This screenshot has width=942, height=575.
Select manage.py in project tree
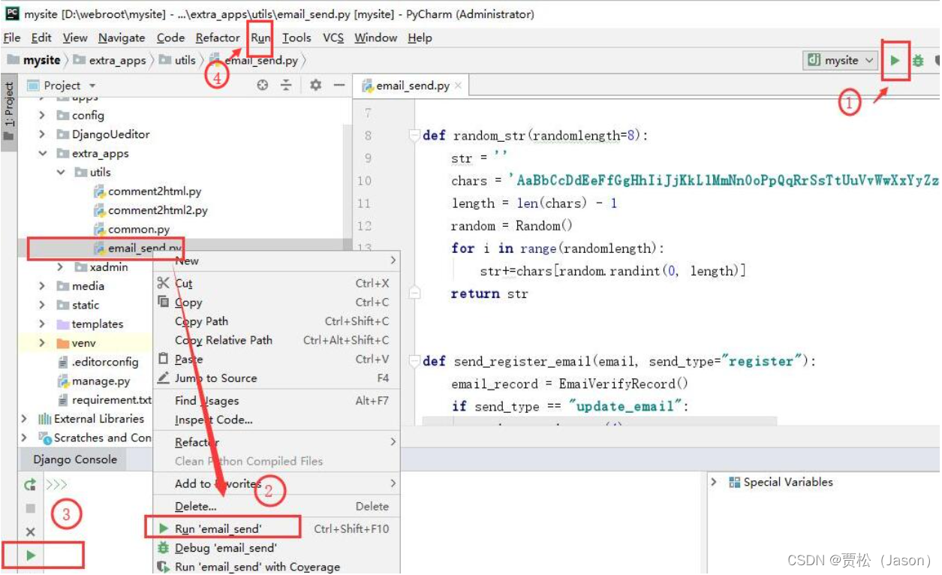coord(94,381)
